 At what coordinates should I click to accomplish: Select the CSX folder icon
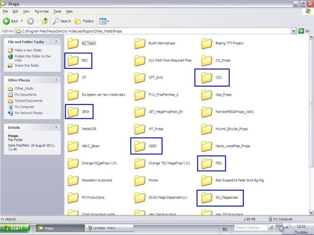[207, 78]
